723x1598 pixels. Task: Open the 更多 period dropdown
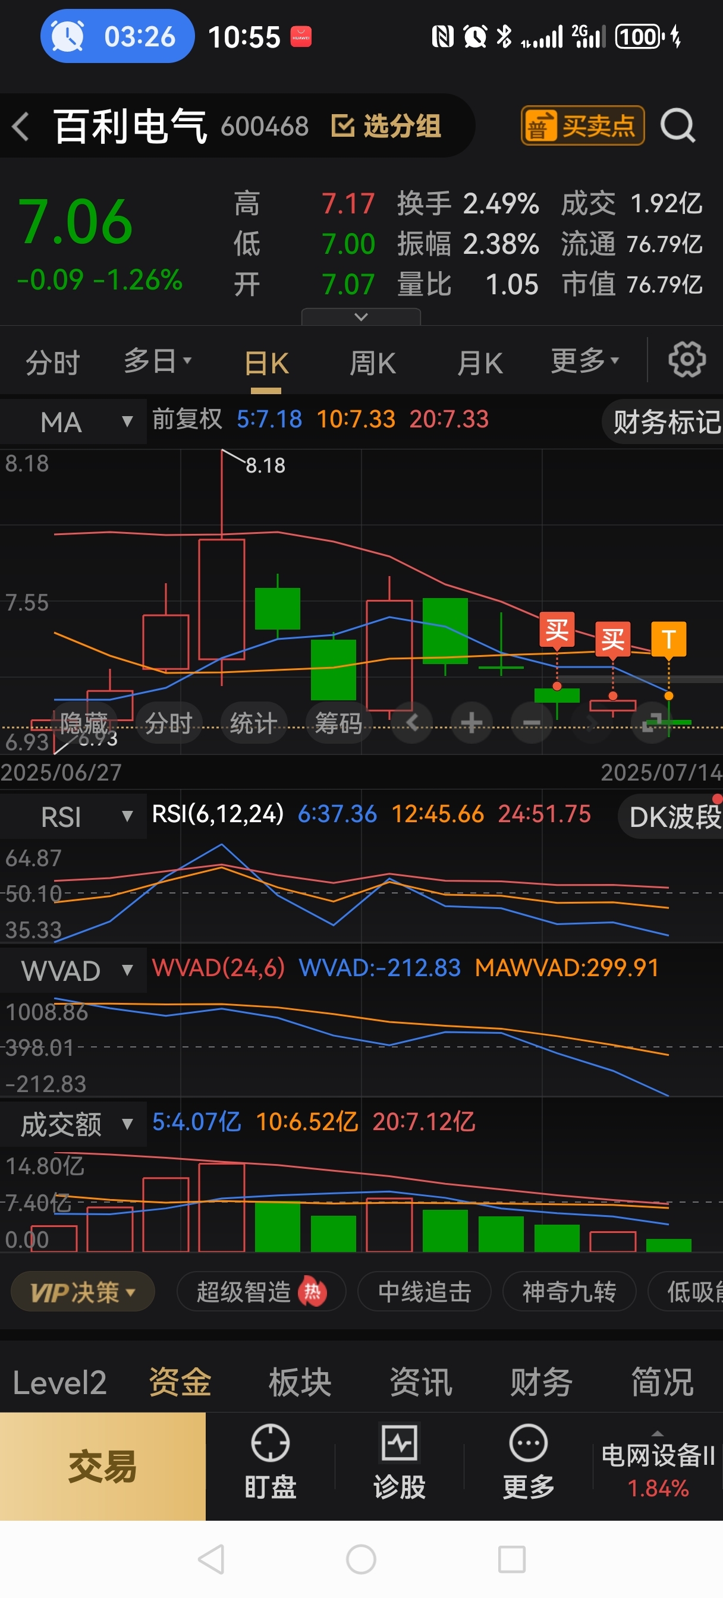pos(584,360)
